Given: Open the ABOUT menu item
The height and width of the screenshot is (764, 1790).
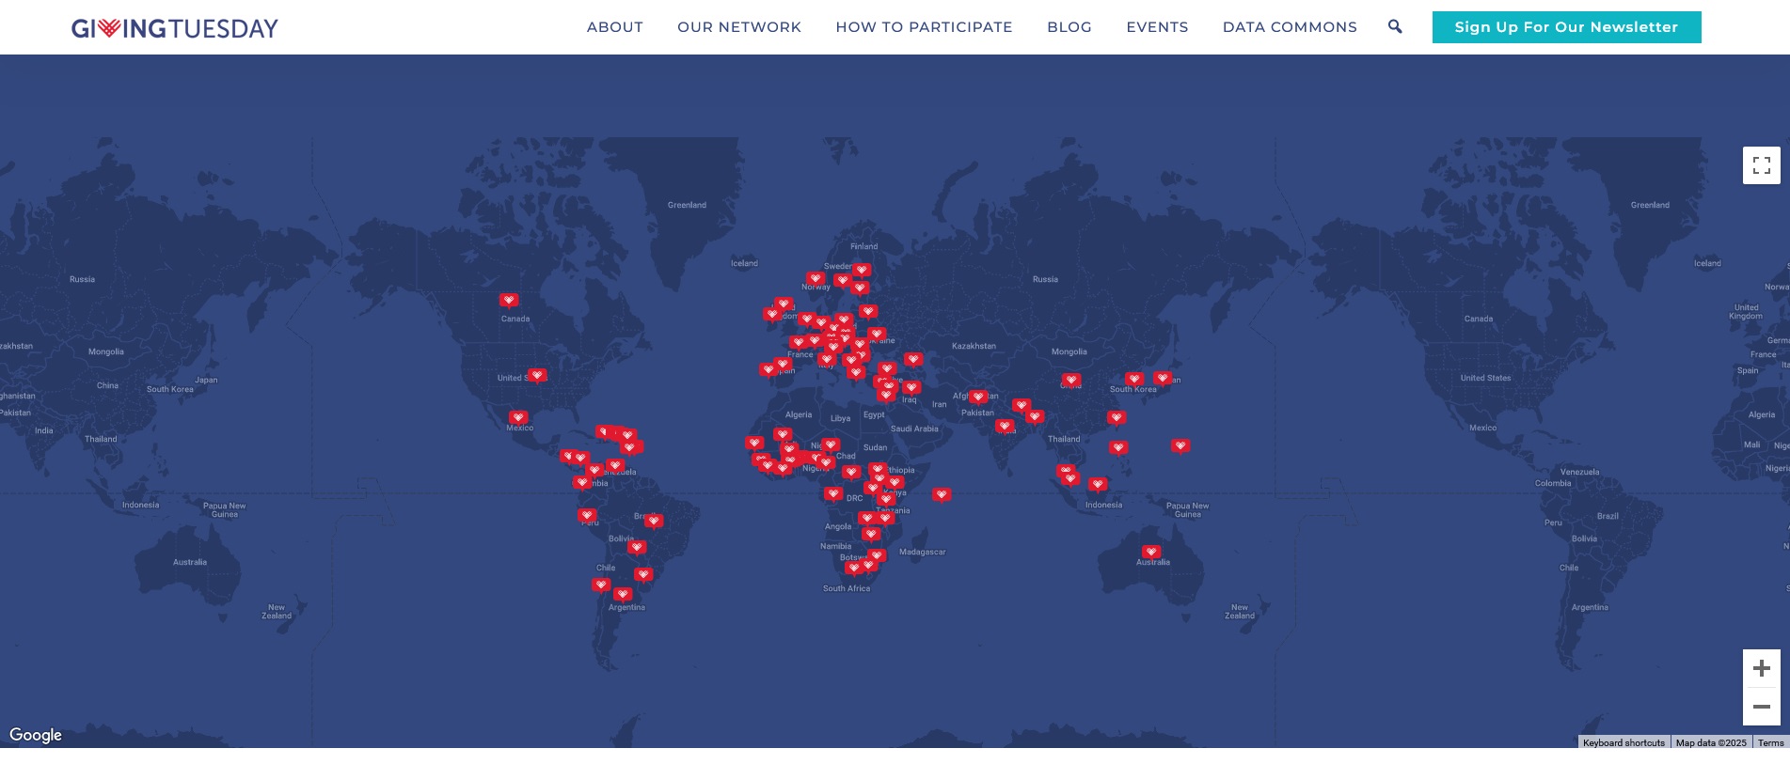Looking at the screenshot, I should coord(615,27).
